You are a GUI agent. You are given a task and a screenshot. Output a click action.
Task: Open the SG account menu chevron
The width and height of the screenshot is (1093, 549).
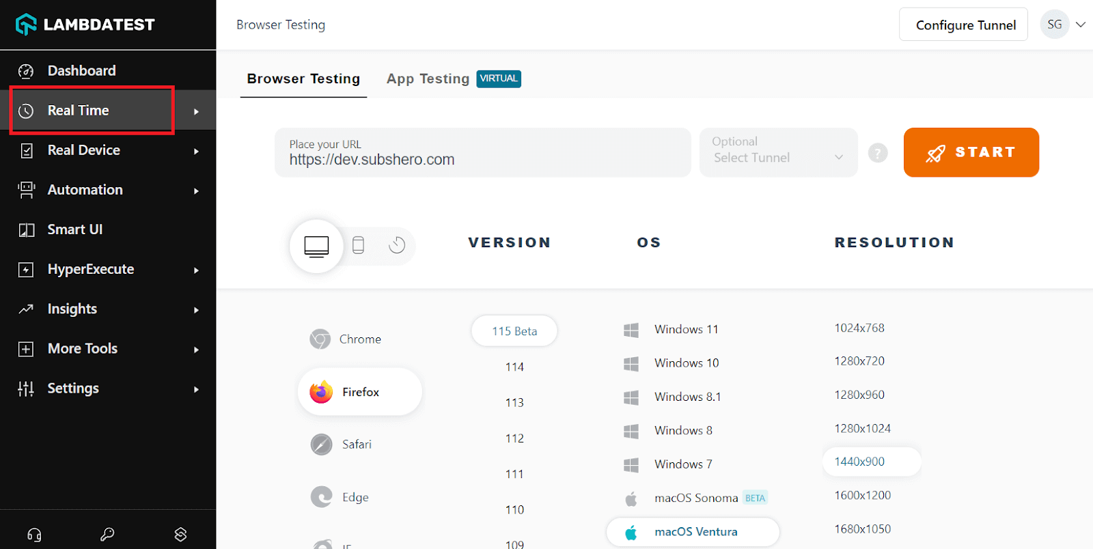pos(1081,25)
